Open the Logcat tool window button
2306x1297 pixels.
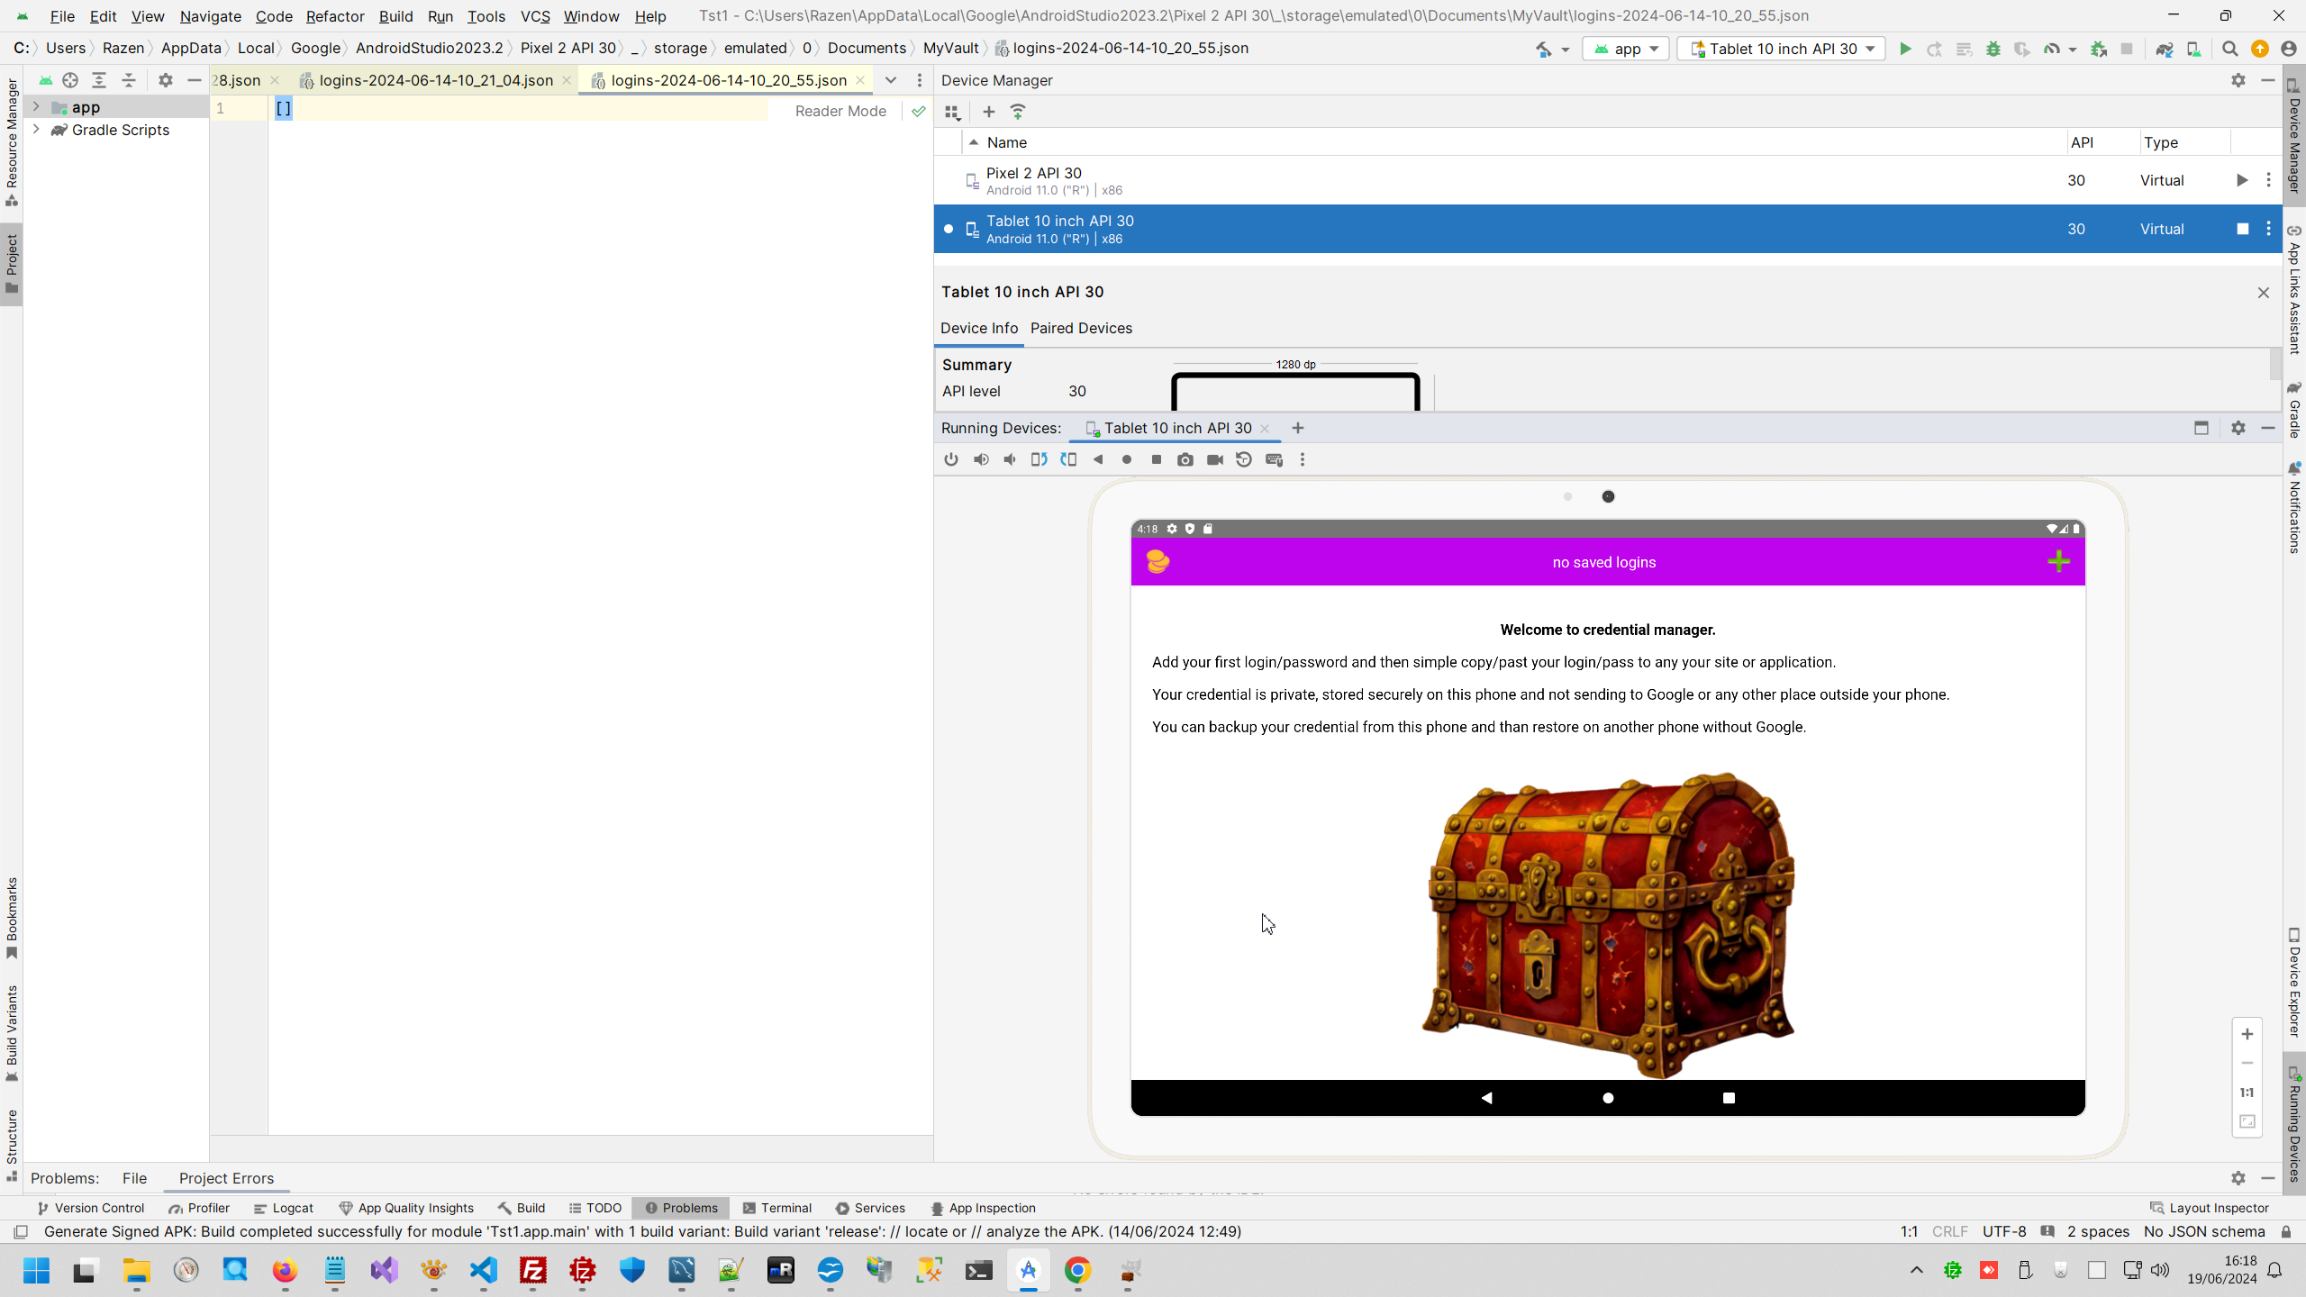click(x=284, y=1208)
